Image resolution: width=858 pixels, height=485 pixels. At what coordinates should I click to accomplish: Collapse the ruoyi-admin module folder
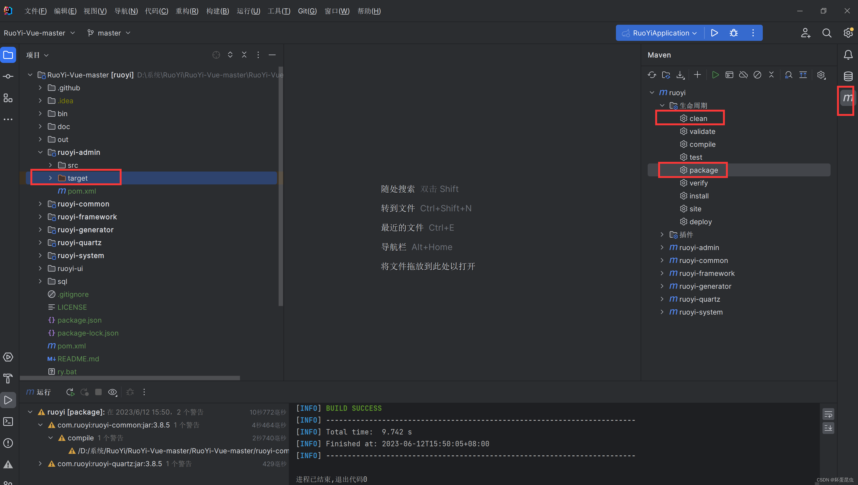[x=40, y=152]
